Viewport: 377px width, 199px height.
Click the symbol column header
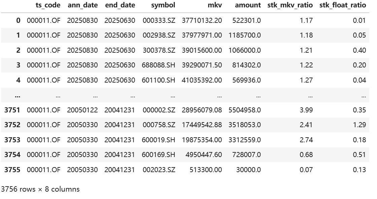[x=163, y=5]
